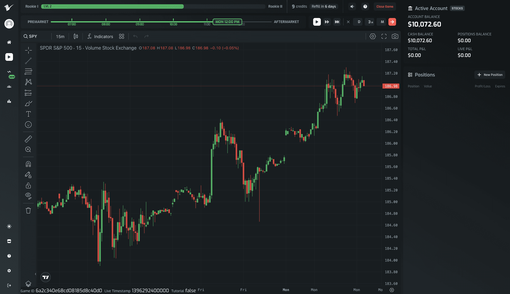Open the Indicators dialog

click(x=100, y=36)
